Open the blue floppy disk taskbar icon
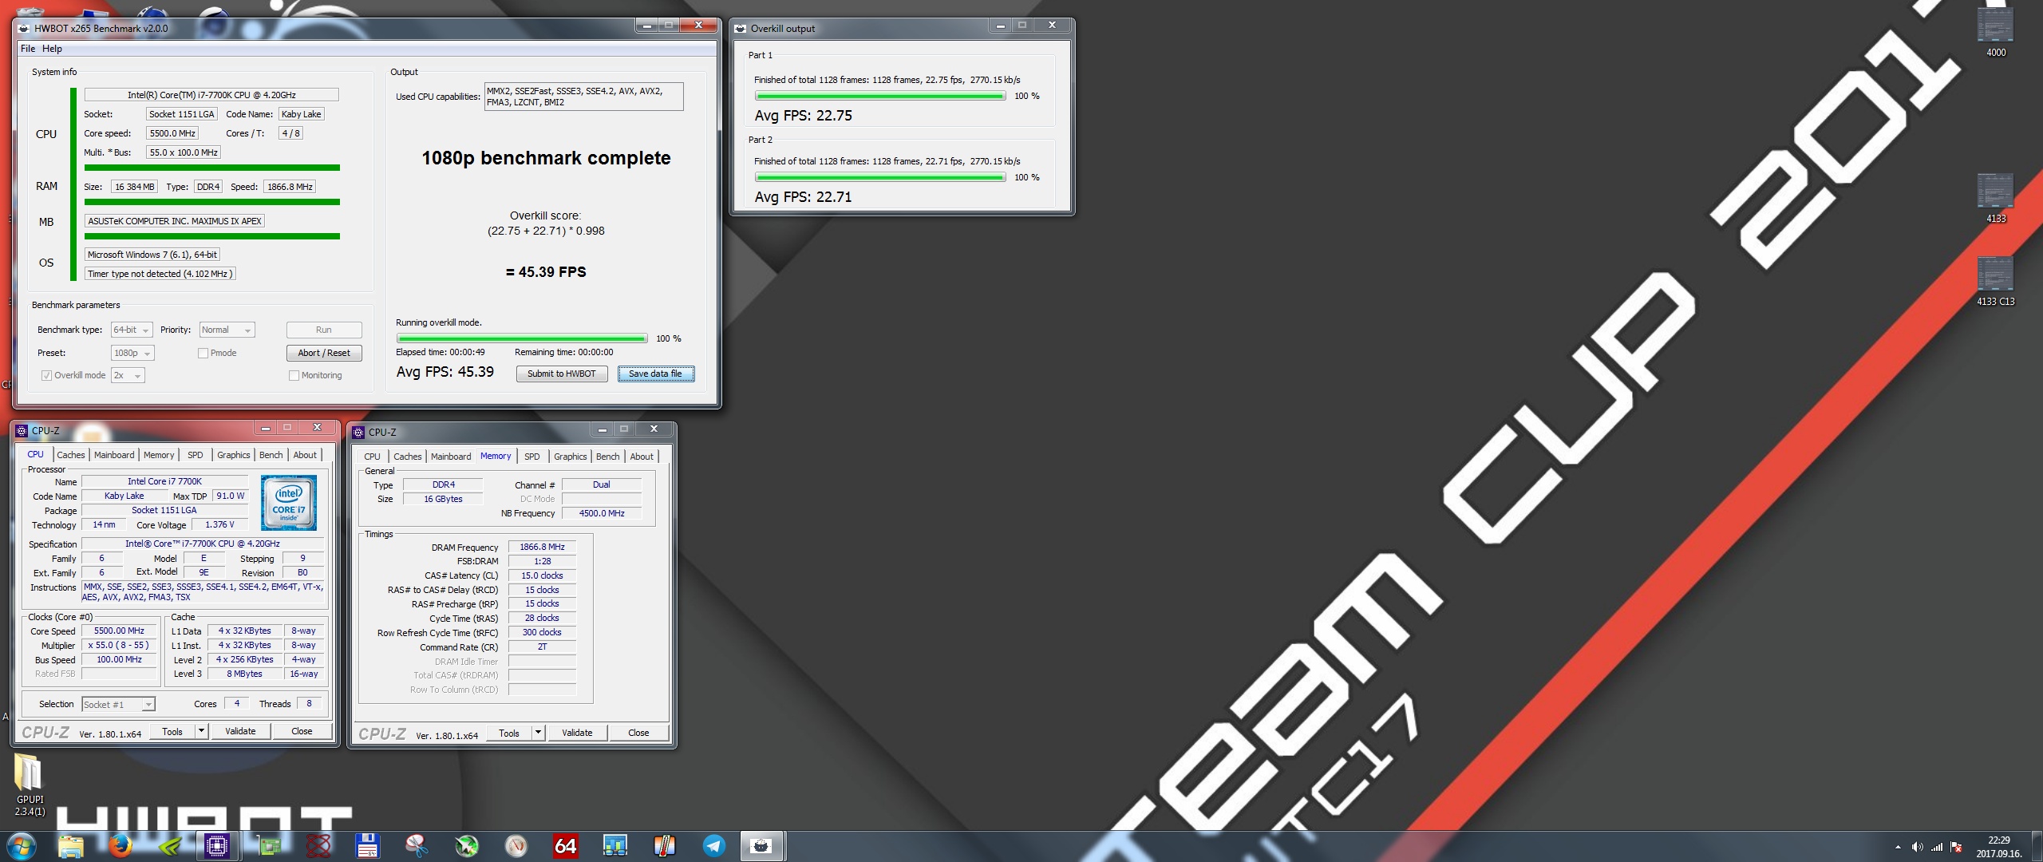Image resolution: width=2043 pixels, height=862 pixels. coord(367,846)
